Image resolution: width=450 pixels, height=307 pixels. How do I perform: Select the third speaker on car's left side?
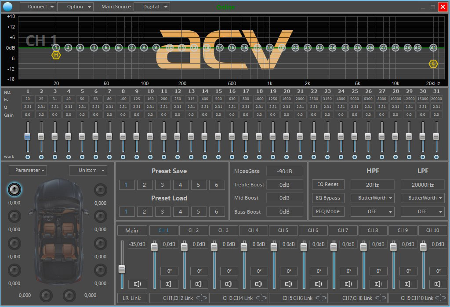pyautogui.click(x=15, y=243)
